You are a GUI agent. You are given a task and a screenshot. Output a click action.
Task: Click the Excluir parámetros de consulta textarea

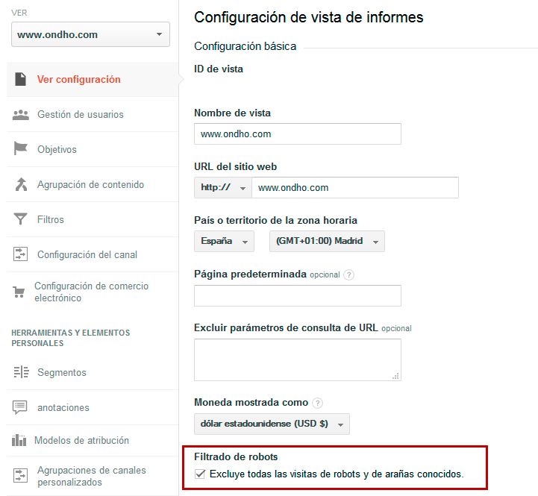click(x=298, y=360)
